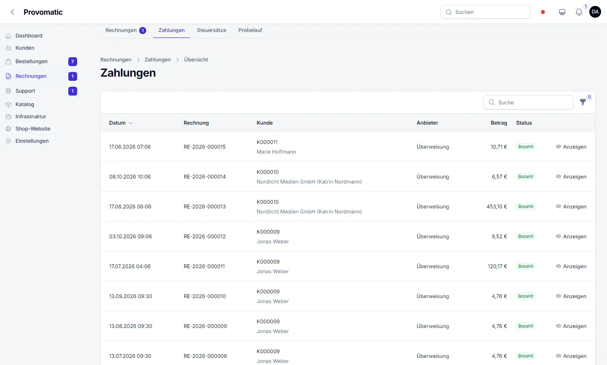This screenshot has height=365, width=607.
Task: Open Kunden in the sidebar
Action: 25,48
